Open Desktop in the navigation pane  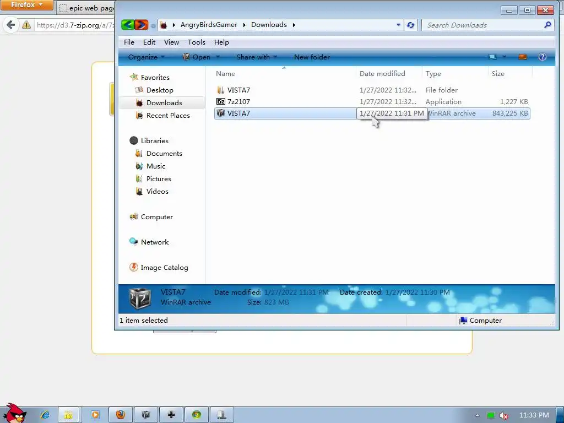(x=159, y=90)
